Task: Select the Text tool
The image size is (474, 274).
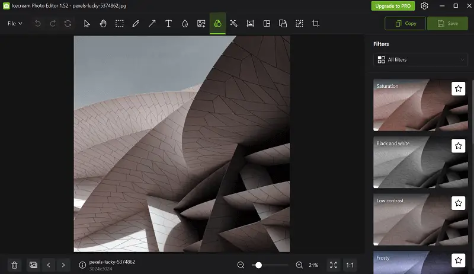Action: pyautogui.click(x=168, y=23)
